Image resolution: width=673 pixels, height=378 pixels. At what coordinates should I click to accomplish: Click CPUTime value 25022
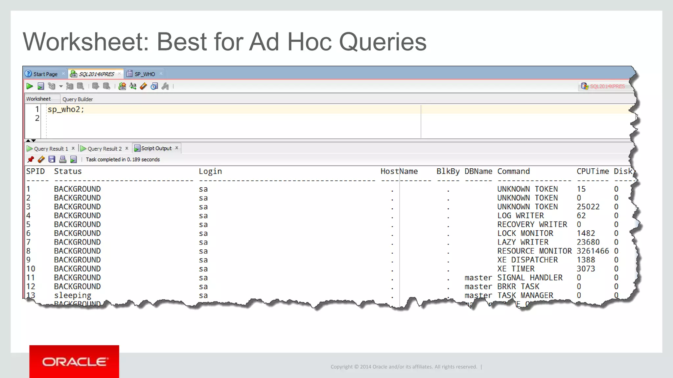click(x=588, y=207)
